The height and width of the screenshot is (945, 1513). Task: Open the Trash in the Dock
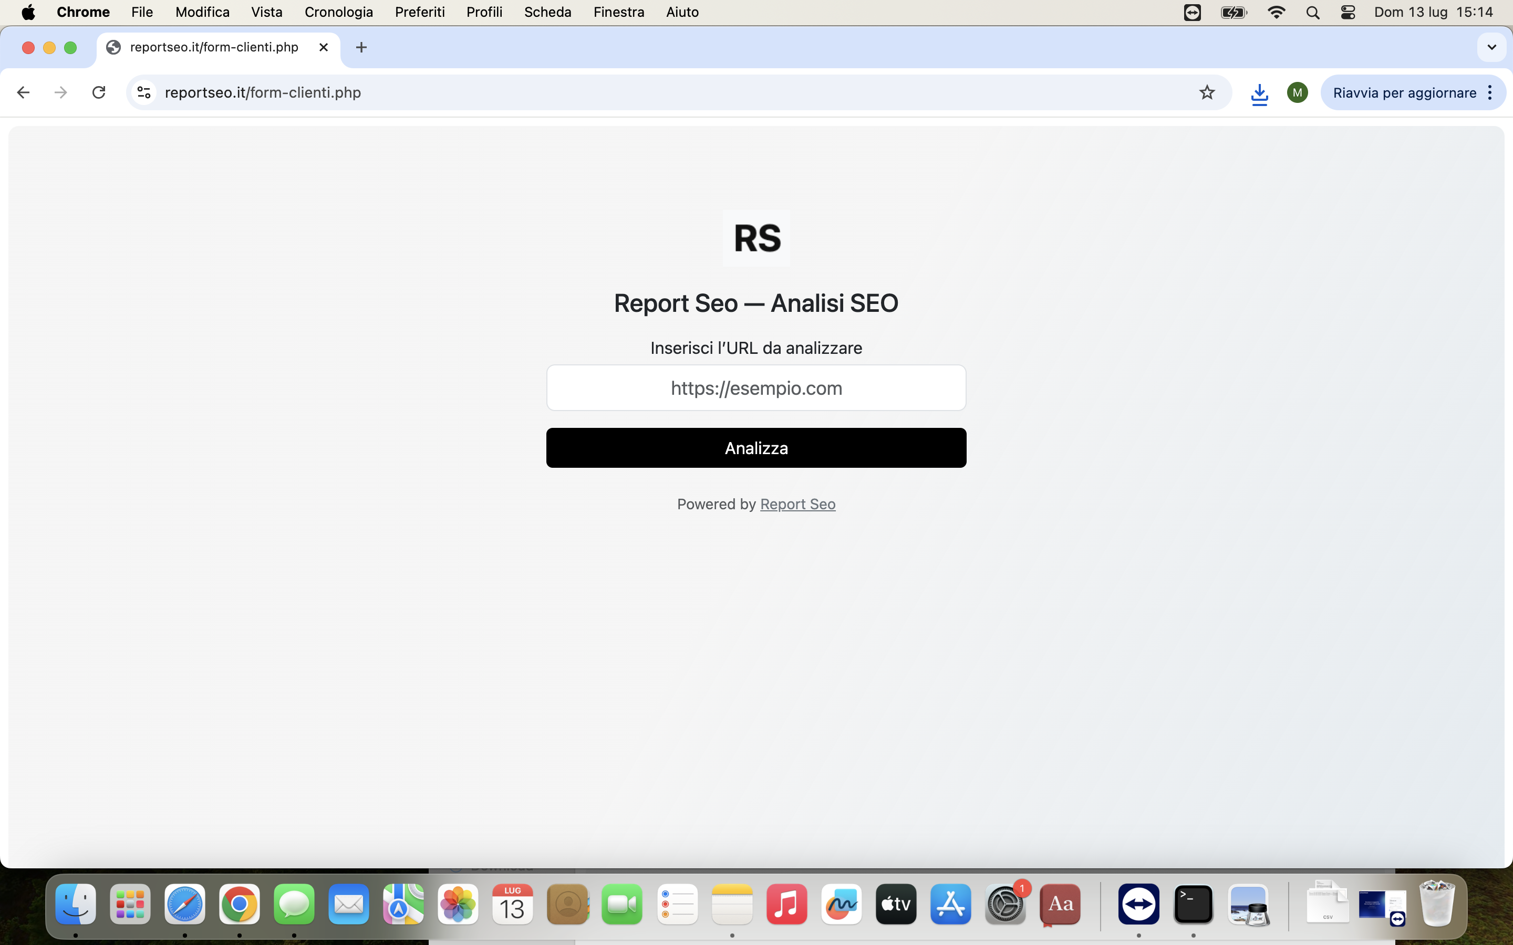pos(1437,902)
